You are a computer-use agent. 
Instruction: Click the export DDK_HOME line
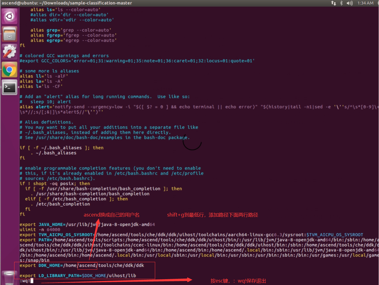(x=82, y=266)
